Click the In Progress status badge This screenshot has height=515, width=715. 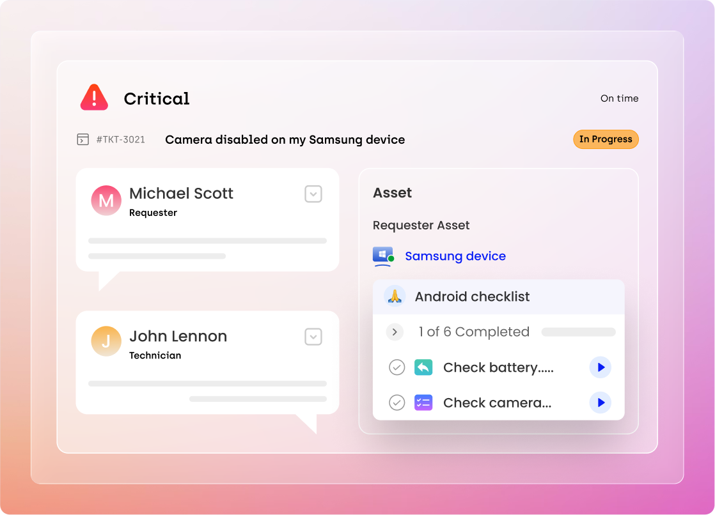click(605, 139)
